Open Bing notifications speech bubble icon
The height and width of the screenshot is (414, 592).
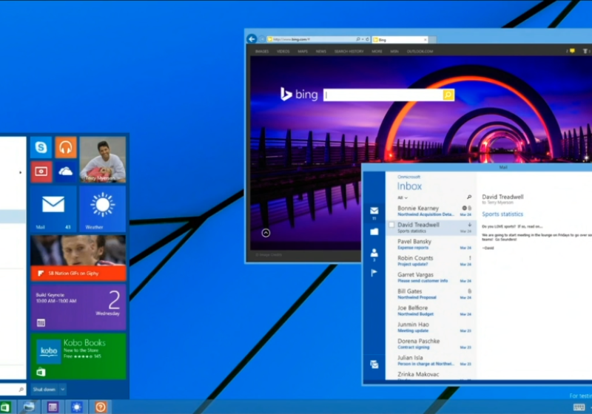(x=572, y=51)
